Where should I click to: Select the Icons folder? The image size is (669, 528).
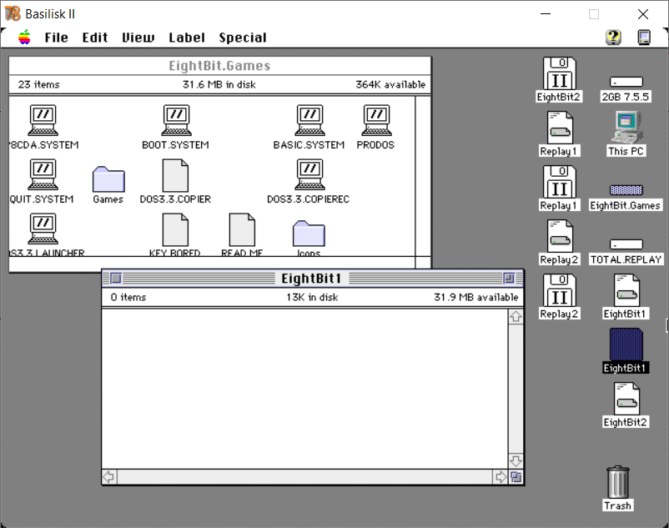click(309, 234)
